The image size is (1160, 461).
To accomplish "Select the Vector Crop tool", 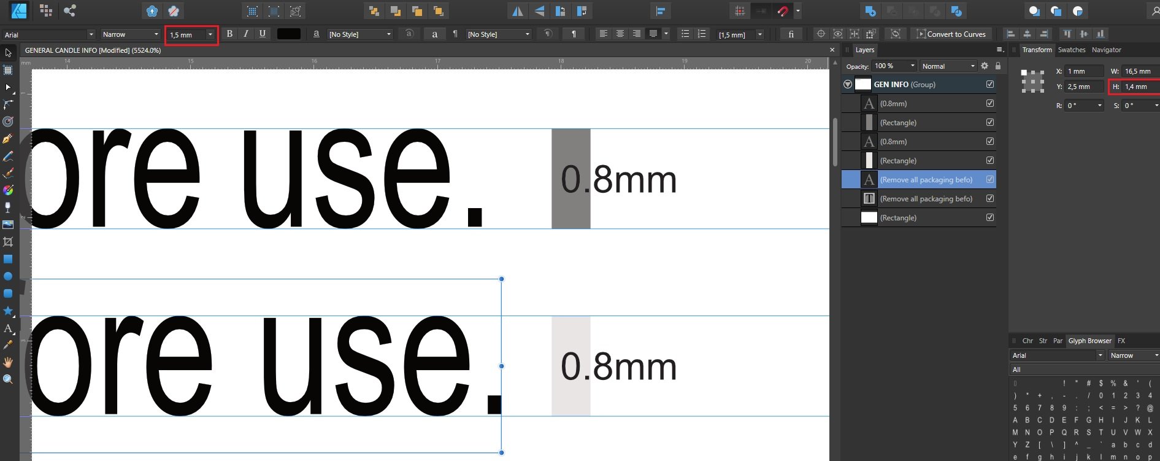I will pos(8,242).
